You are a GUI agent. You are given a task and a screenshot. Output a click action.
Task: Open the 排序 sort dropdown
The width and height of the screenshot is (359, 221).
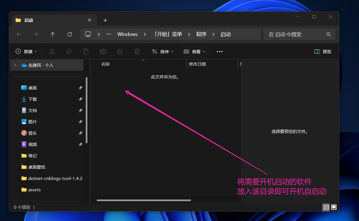[163, 52]
